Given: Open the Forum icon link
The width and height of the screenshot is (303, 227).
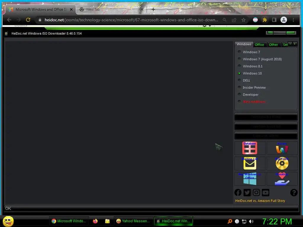Looking at the screenshot, I should point(282,148).
